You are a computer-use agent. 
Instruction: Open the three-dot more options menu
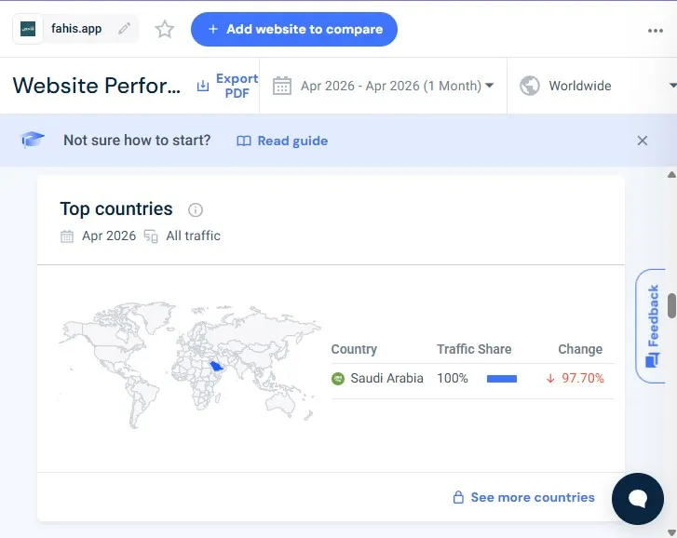click(655, 31)
